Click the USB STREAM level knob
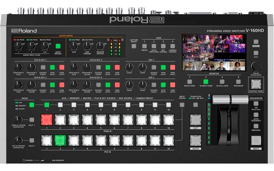The height and width of the screenshot is (171, 274). (x=87, y=46)
